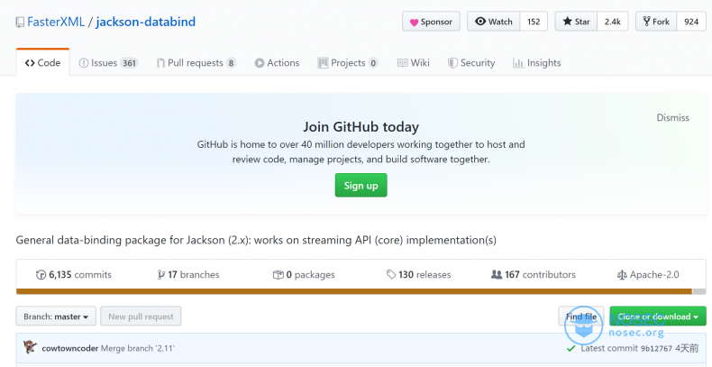Click the packages box icon
The width and height of the screenshot is (712, 367).
tap(278, 275)
